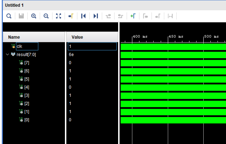This screenshot has width=226, height=144.
Task: Select bit [1] of result
Action: tap(27, 112)
